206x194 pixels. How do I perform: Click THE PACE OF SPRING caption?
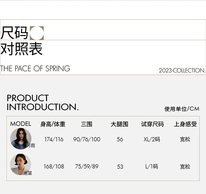35,69
